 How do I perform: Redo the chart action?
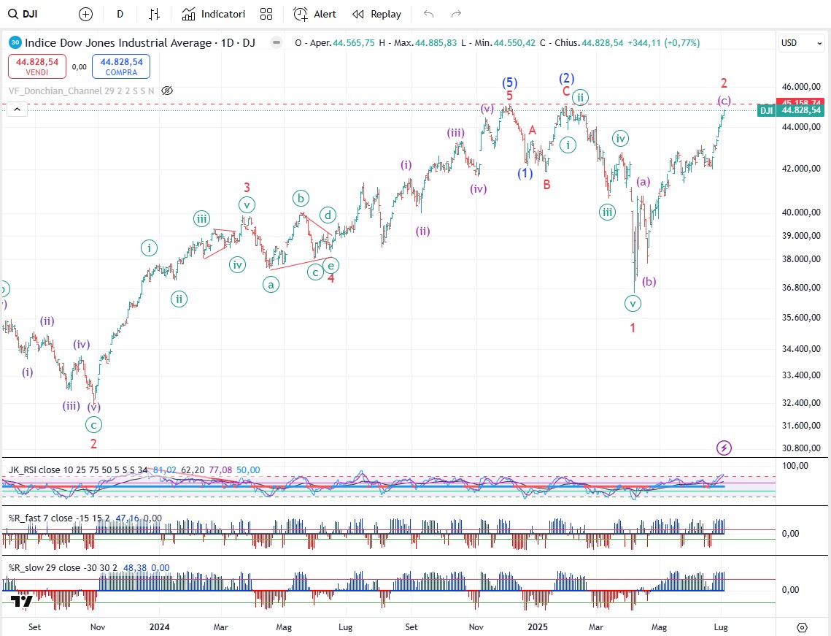click(x=456, y=15)
